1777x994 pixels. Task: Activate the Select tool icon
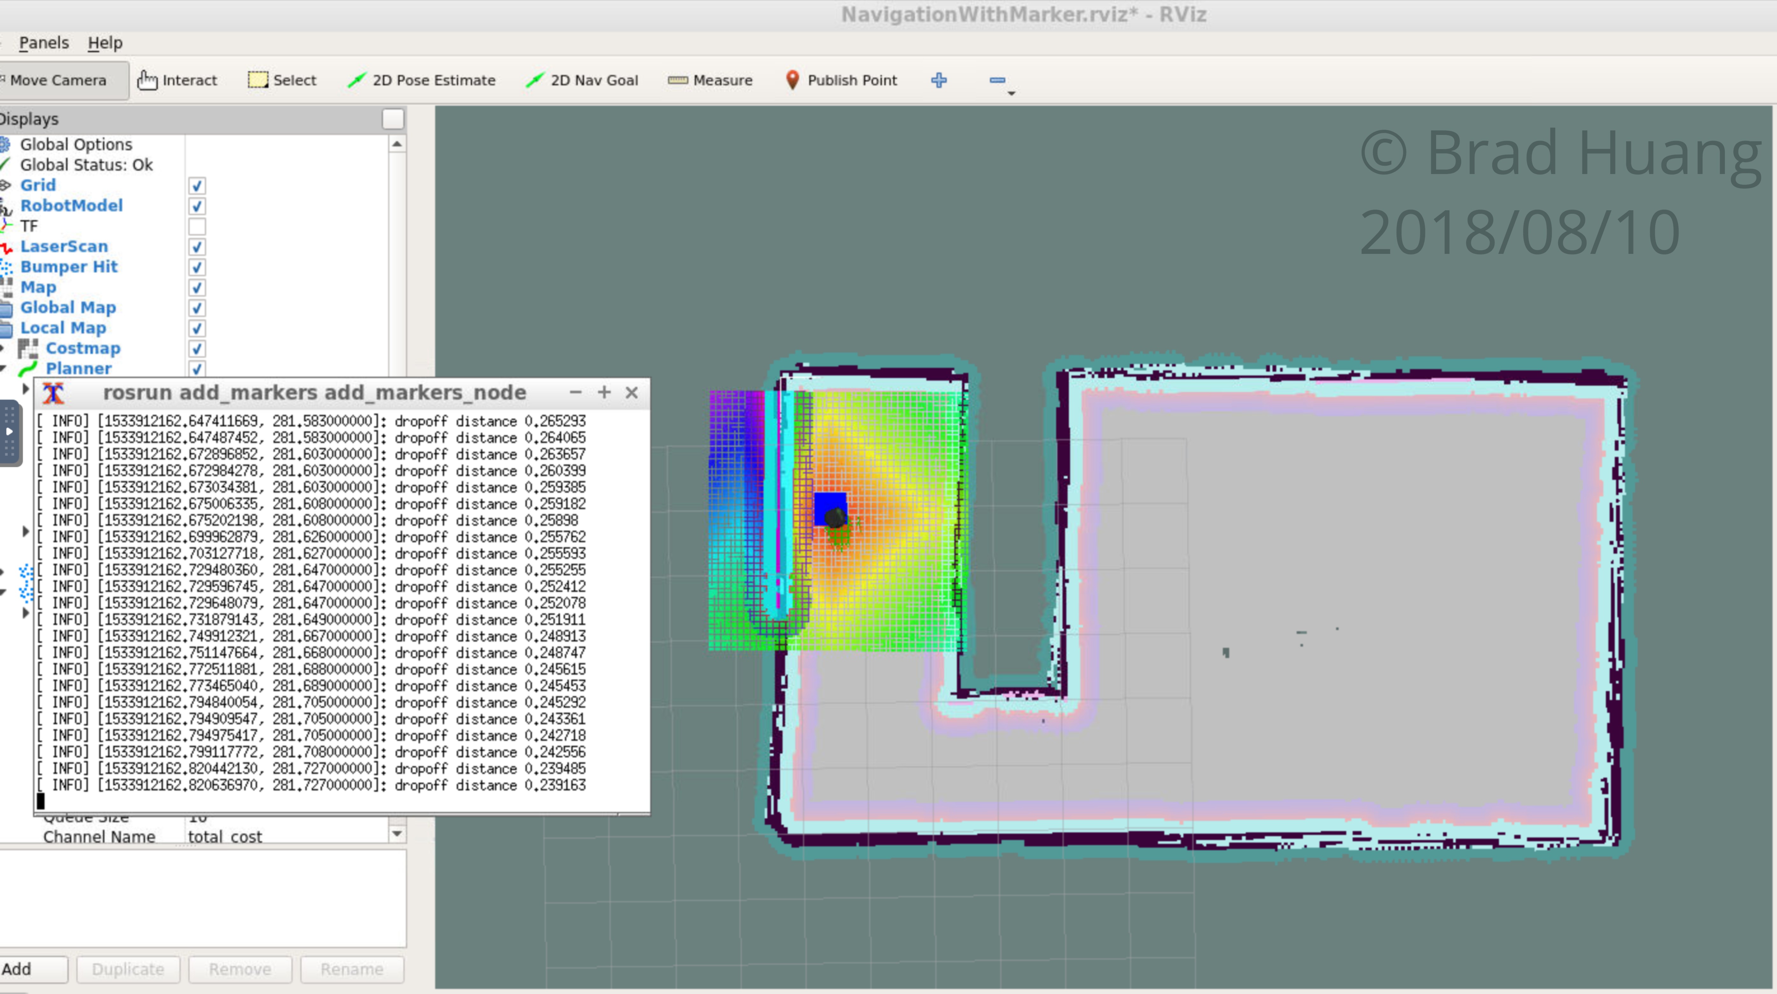(258, 80)
